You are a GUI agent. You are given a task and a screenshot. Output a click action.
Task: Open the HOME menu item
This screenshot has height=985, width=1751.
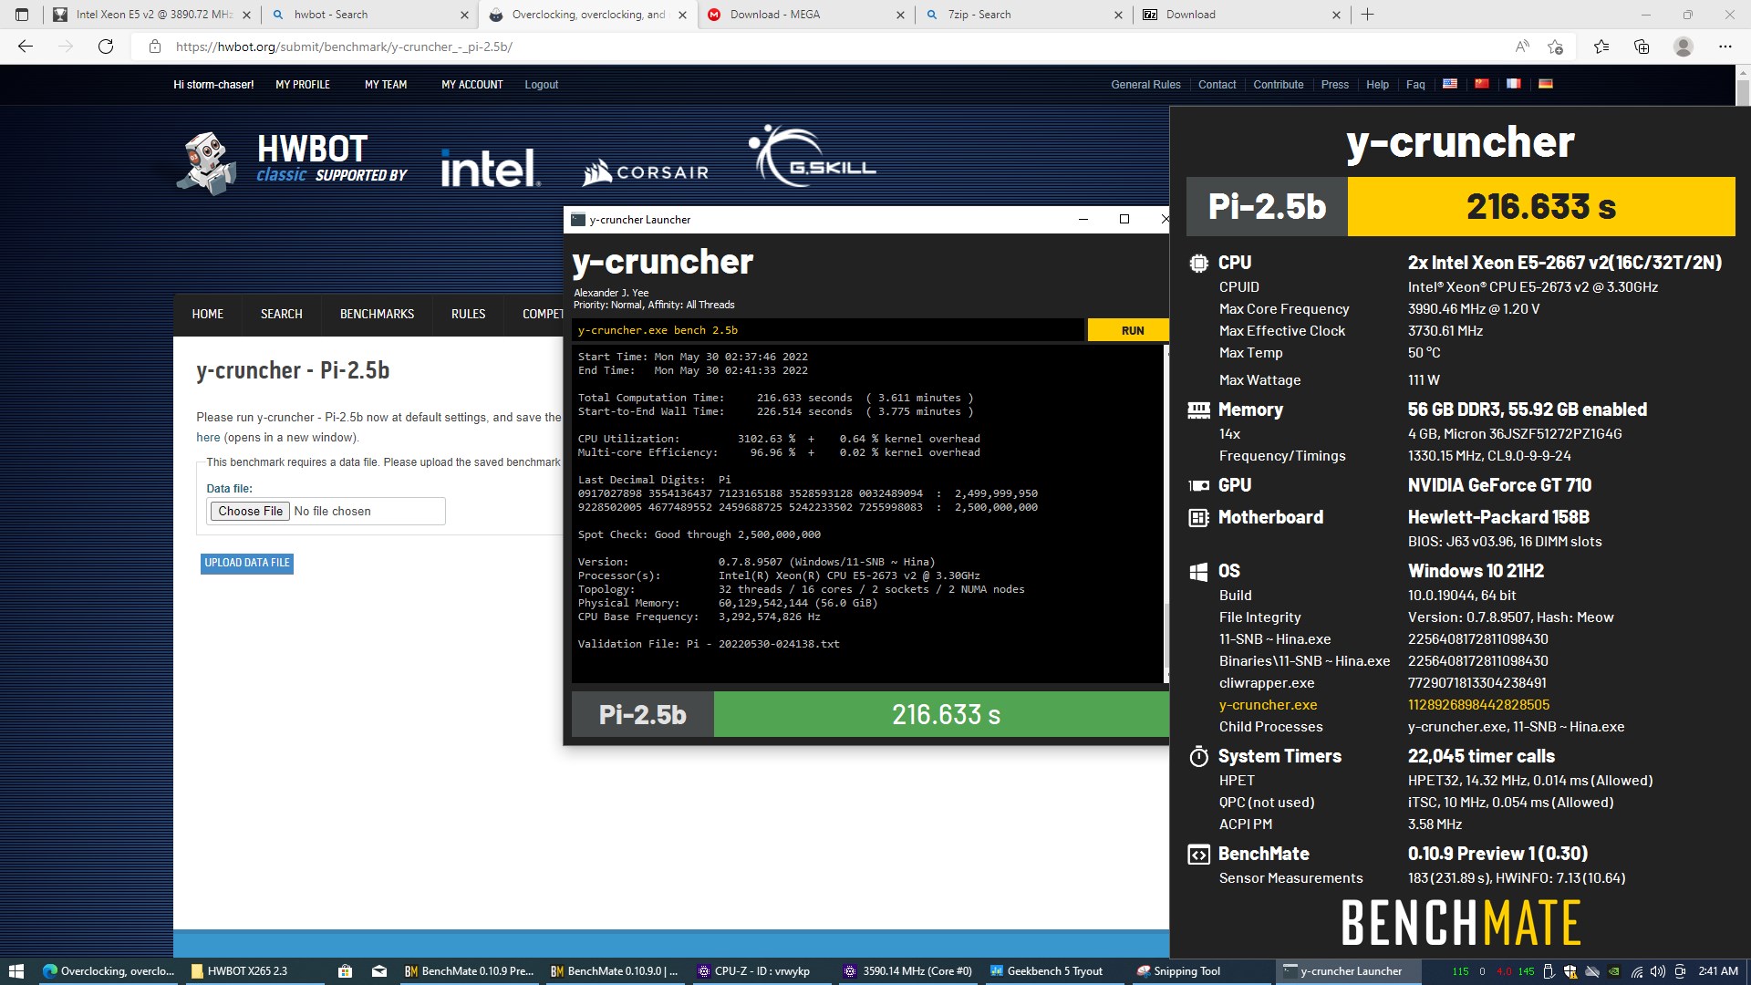coord(207,314)
